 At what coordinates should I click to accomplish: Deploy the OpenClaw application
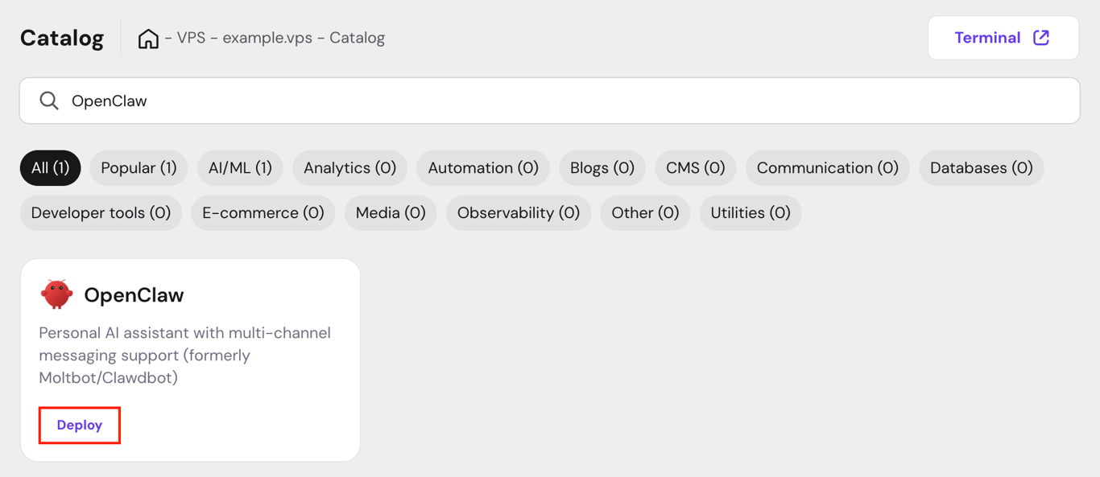click(x=79, y=425)
